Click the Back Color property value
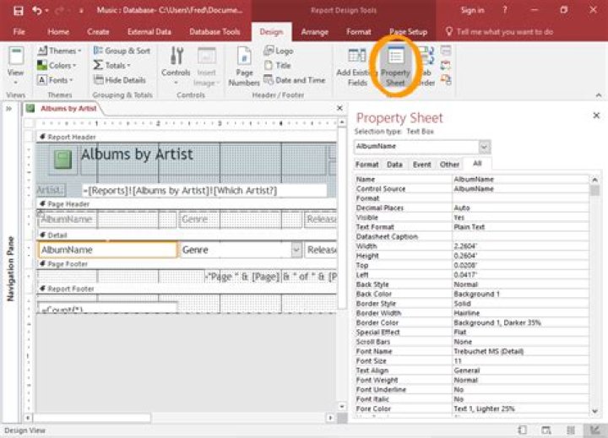The height and width of the screenshot is (438, 608). pos(519,294)
